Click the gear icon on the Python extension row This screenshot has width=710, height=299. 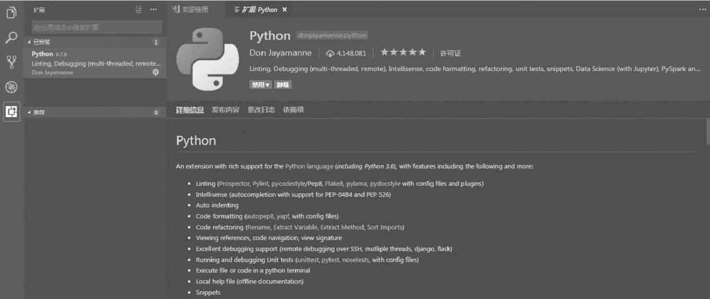(156, 72)
